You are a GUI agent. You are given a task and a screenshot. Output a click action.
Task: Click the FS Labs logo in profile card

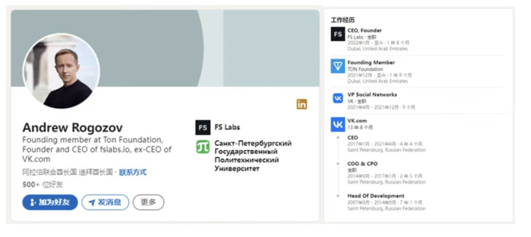[x=202, y=127]
